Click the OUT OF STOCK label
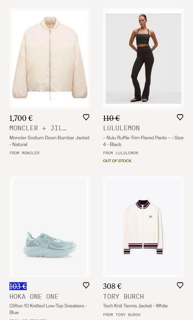Screen dimensions: 193x320 pos(117,161)
